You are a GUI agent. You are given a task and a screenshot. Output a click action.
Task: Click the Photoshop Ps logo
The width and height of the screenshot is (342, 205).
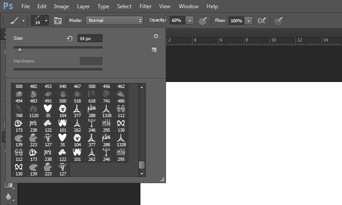[x=8, y=6]
